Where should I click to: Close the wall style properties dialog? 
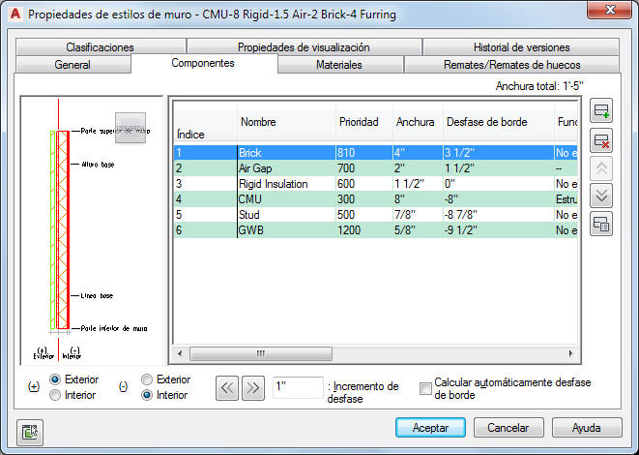click(x=610, y=10)
